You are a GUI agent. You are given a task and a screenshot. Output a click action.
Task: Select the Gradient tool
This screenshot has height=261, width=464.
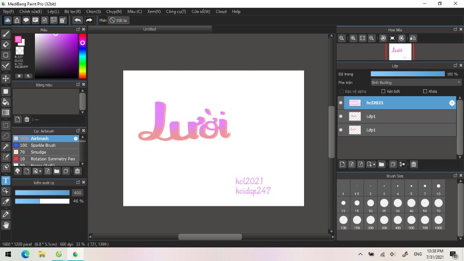click(5, 112)
